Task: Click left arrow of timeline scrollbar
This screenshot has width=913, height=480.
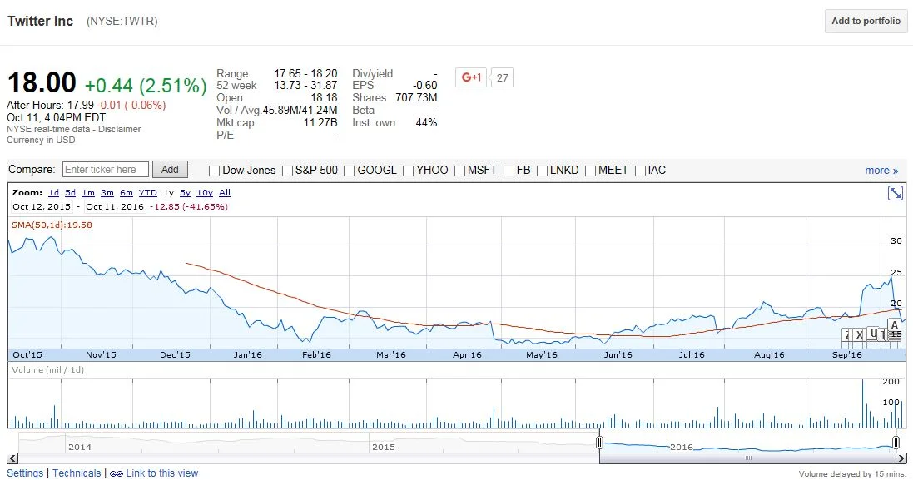Action: point(12,458)
